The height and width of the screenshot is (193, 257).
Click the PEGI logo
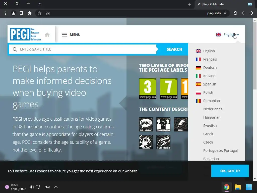(26, 34)
